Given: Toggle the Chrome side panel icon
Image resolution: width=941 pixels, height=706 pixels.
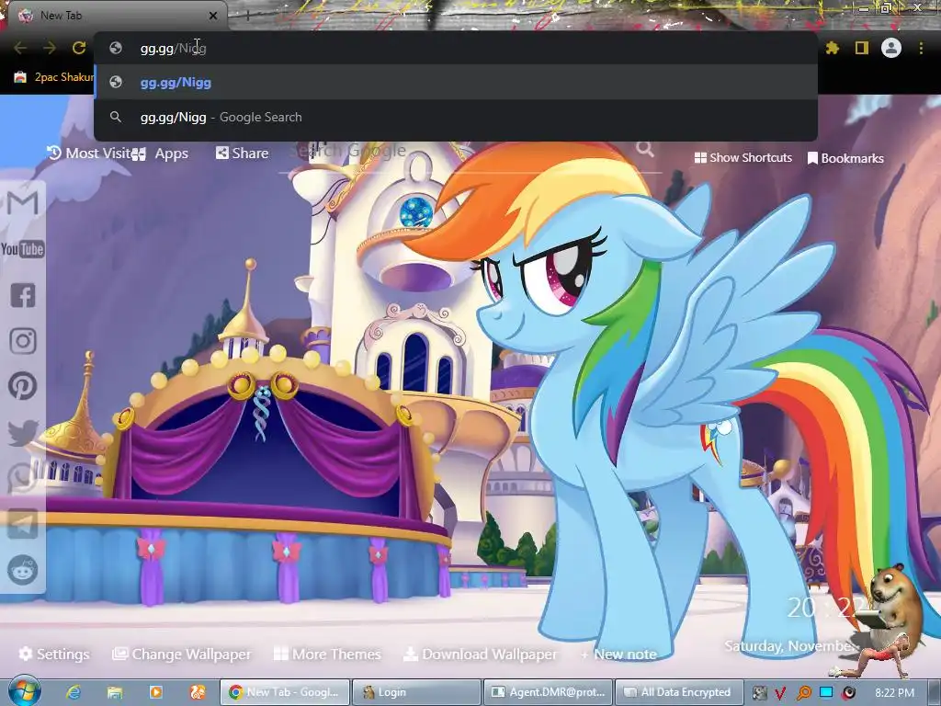Looking at the screenshot, I should [862, 48].
